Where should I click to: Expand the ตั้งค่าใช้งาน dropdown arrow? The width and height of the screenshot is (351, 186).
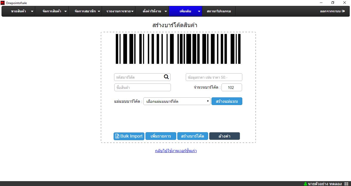click(166, 12)
